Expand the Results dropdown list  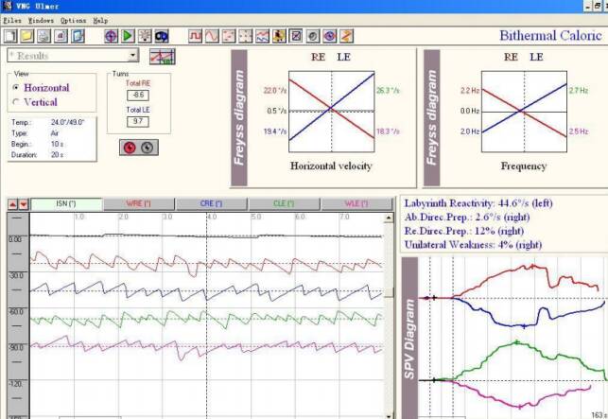coord(132,56)
